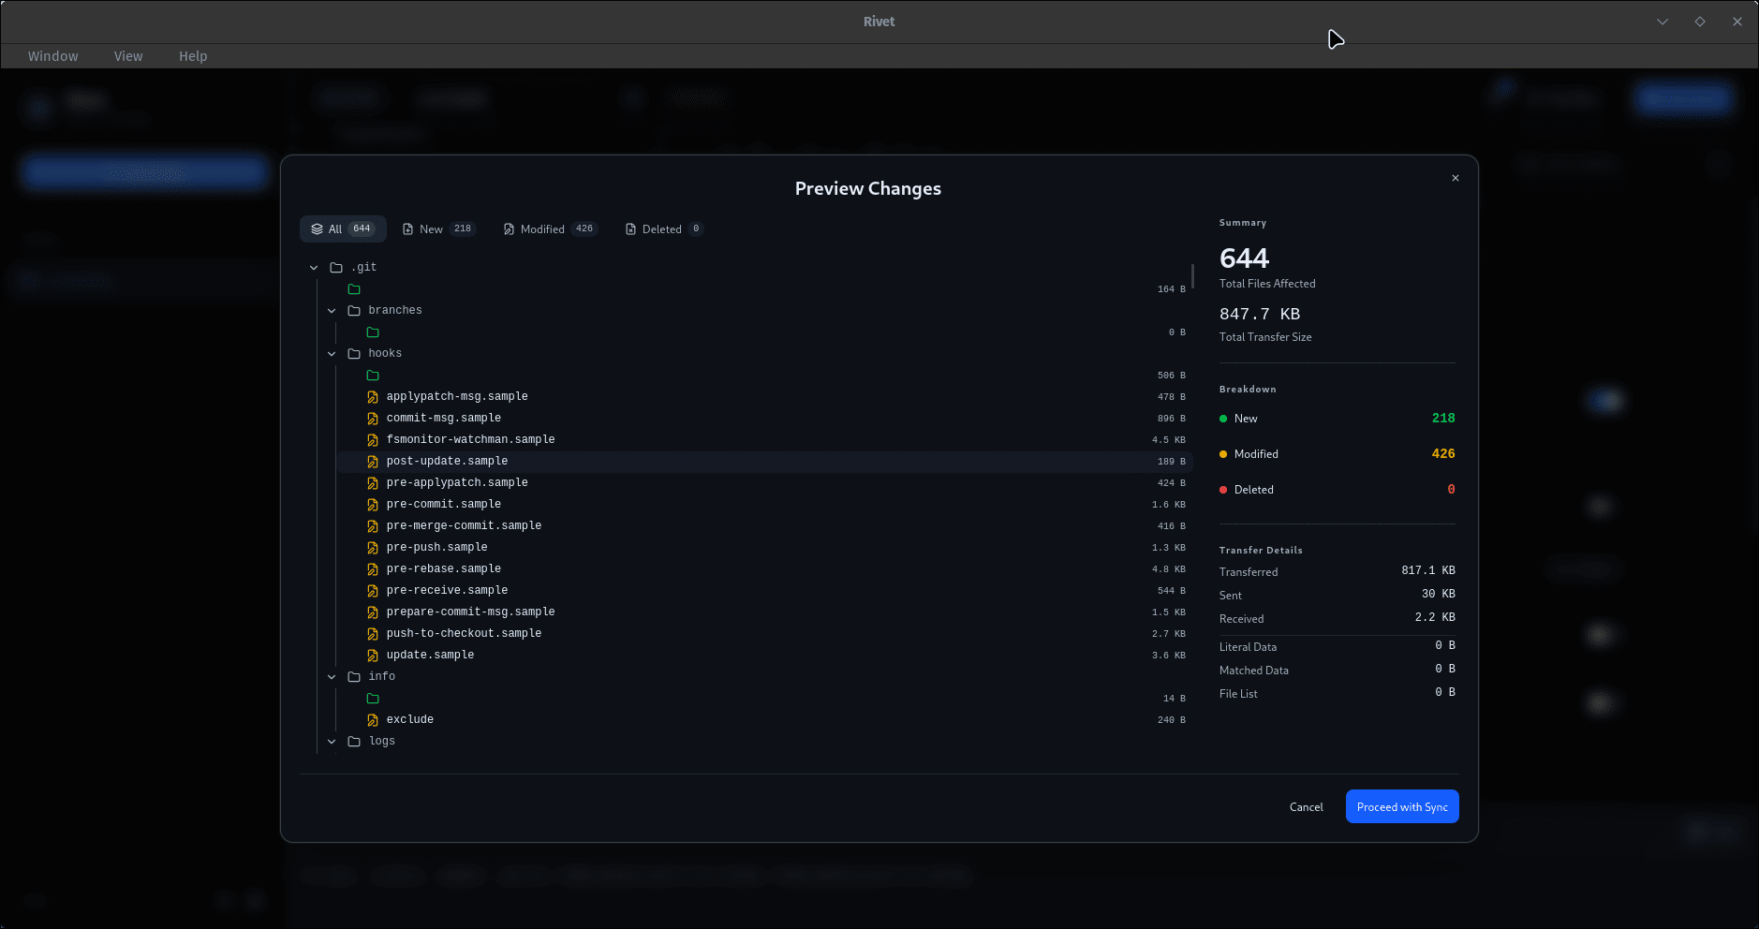Collapse the hooks folder

[x=332, y=354]
